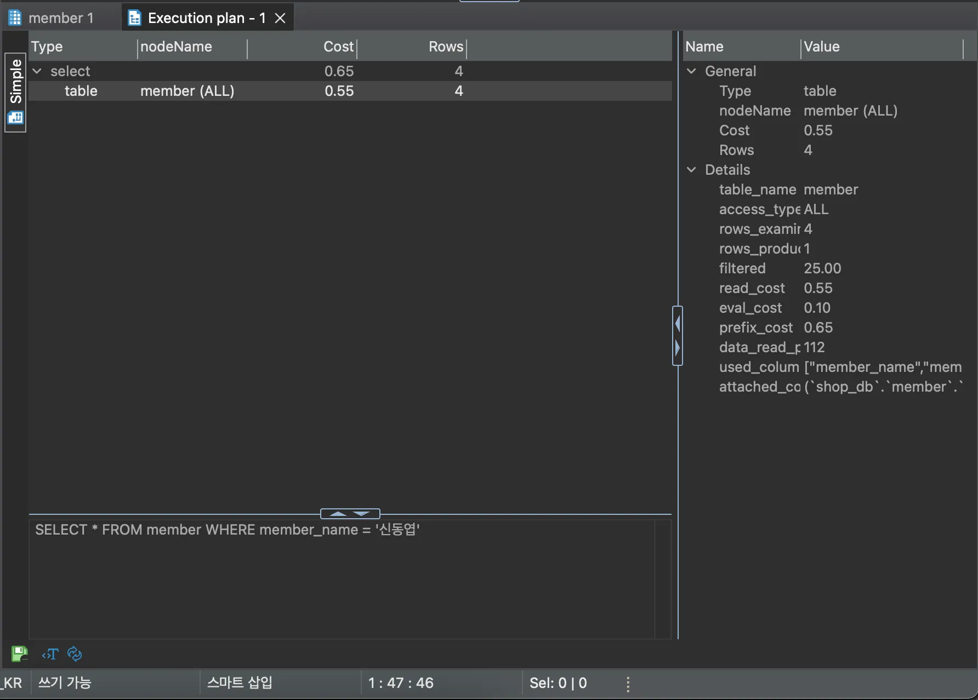Click the three-dot icon in status bar

click(x=628, y=683)
